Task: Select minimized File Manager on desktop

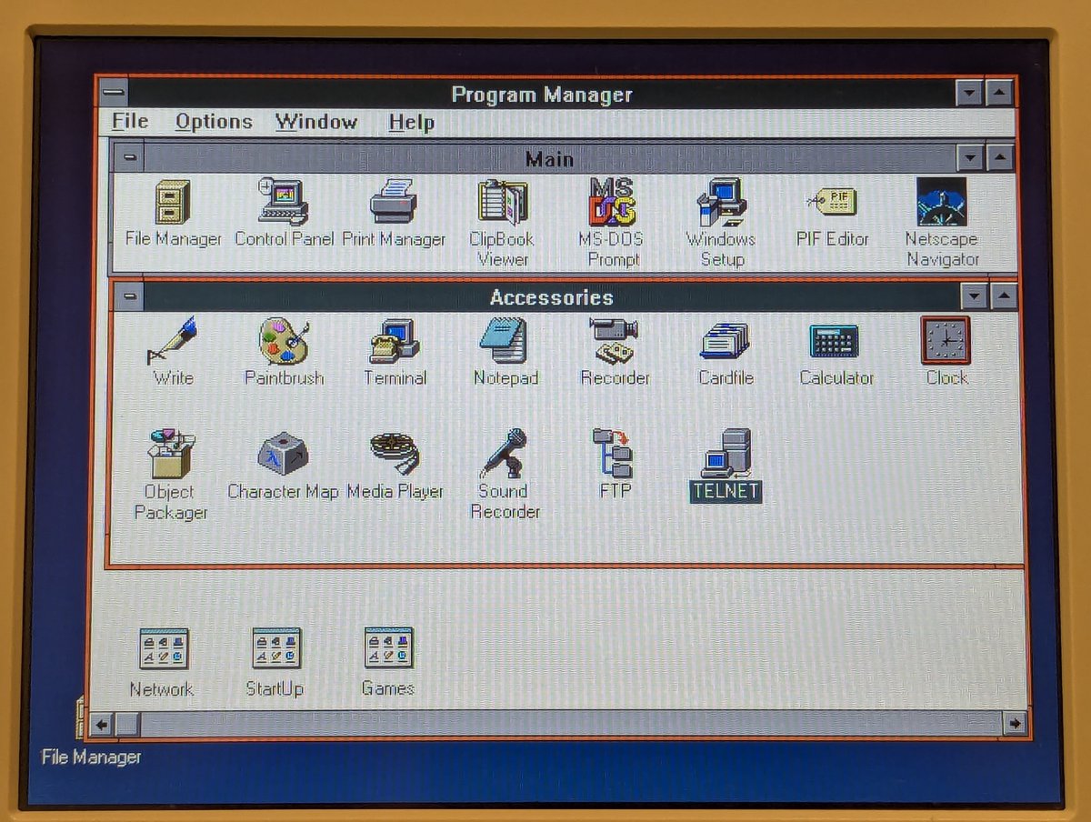Action: click(x=91, y=757)
